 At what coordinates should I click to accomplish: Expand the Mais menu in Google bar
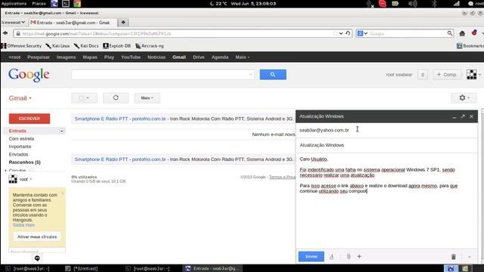pyautogui.click(x=242, y=57)
